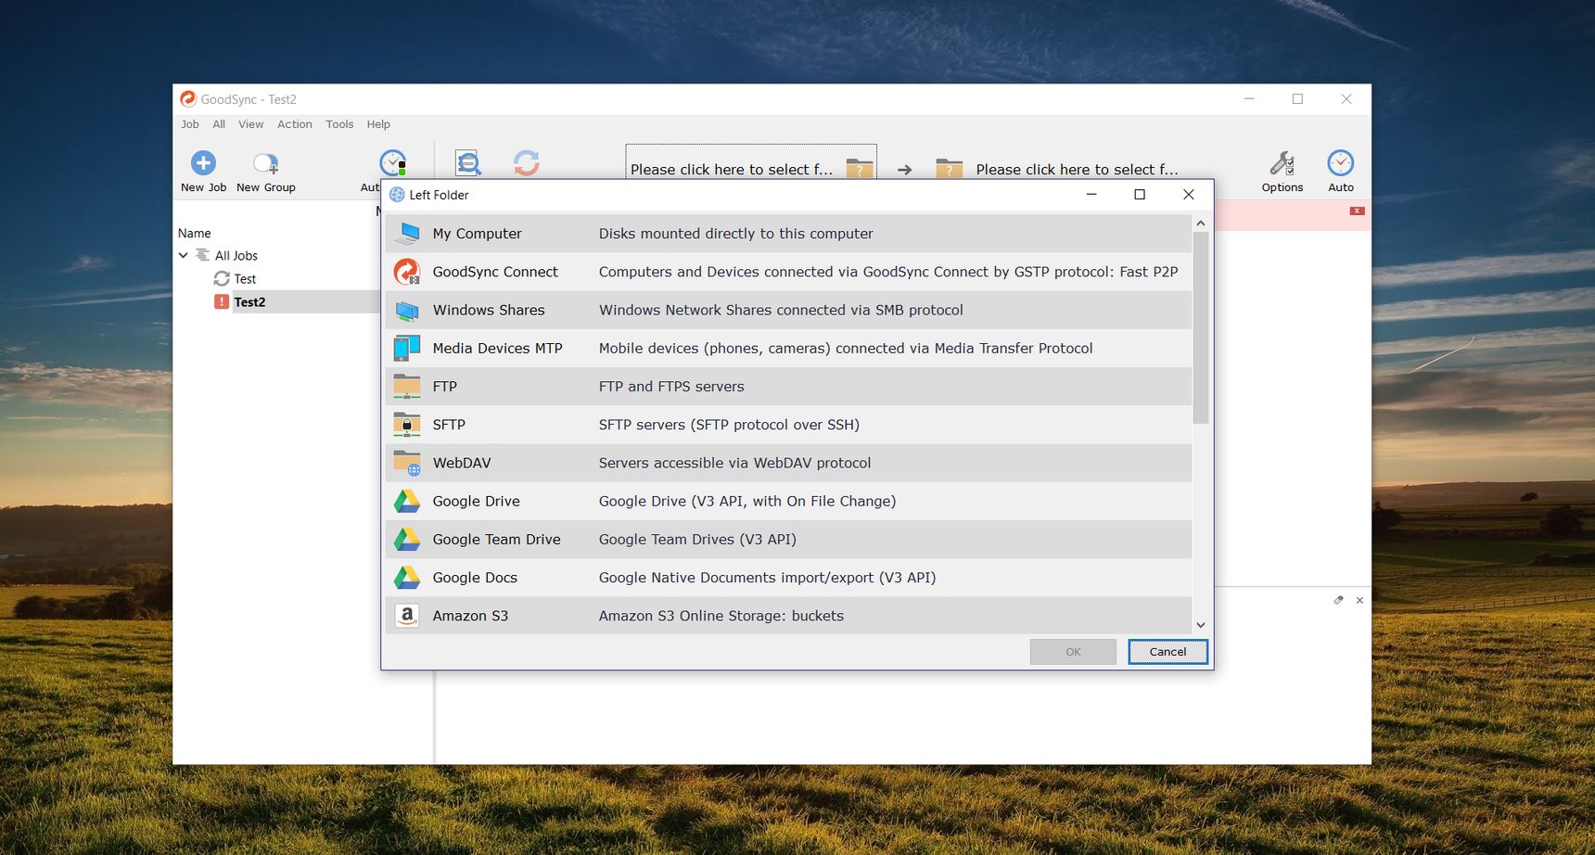Click the left folder browse icon
The image size is (1595, 855).
[860, 168]
